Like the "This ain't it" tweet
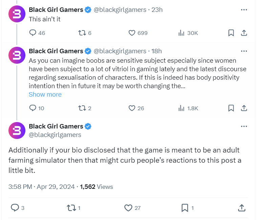This screenshot has width=259, height=220. (x=132, y=33)
